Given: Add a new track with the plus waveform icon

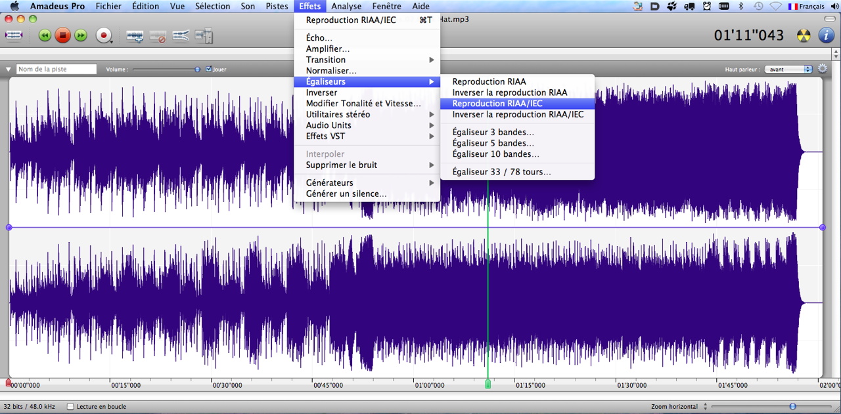Looking at the screenshot, I should [135, 36].
